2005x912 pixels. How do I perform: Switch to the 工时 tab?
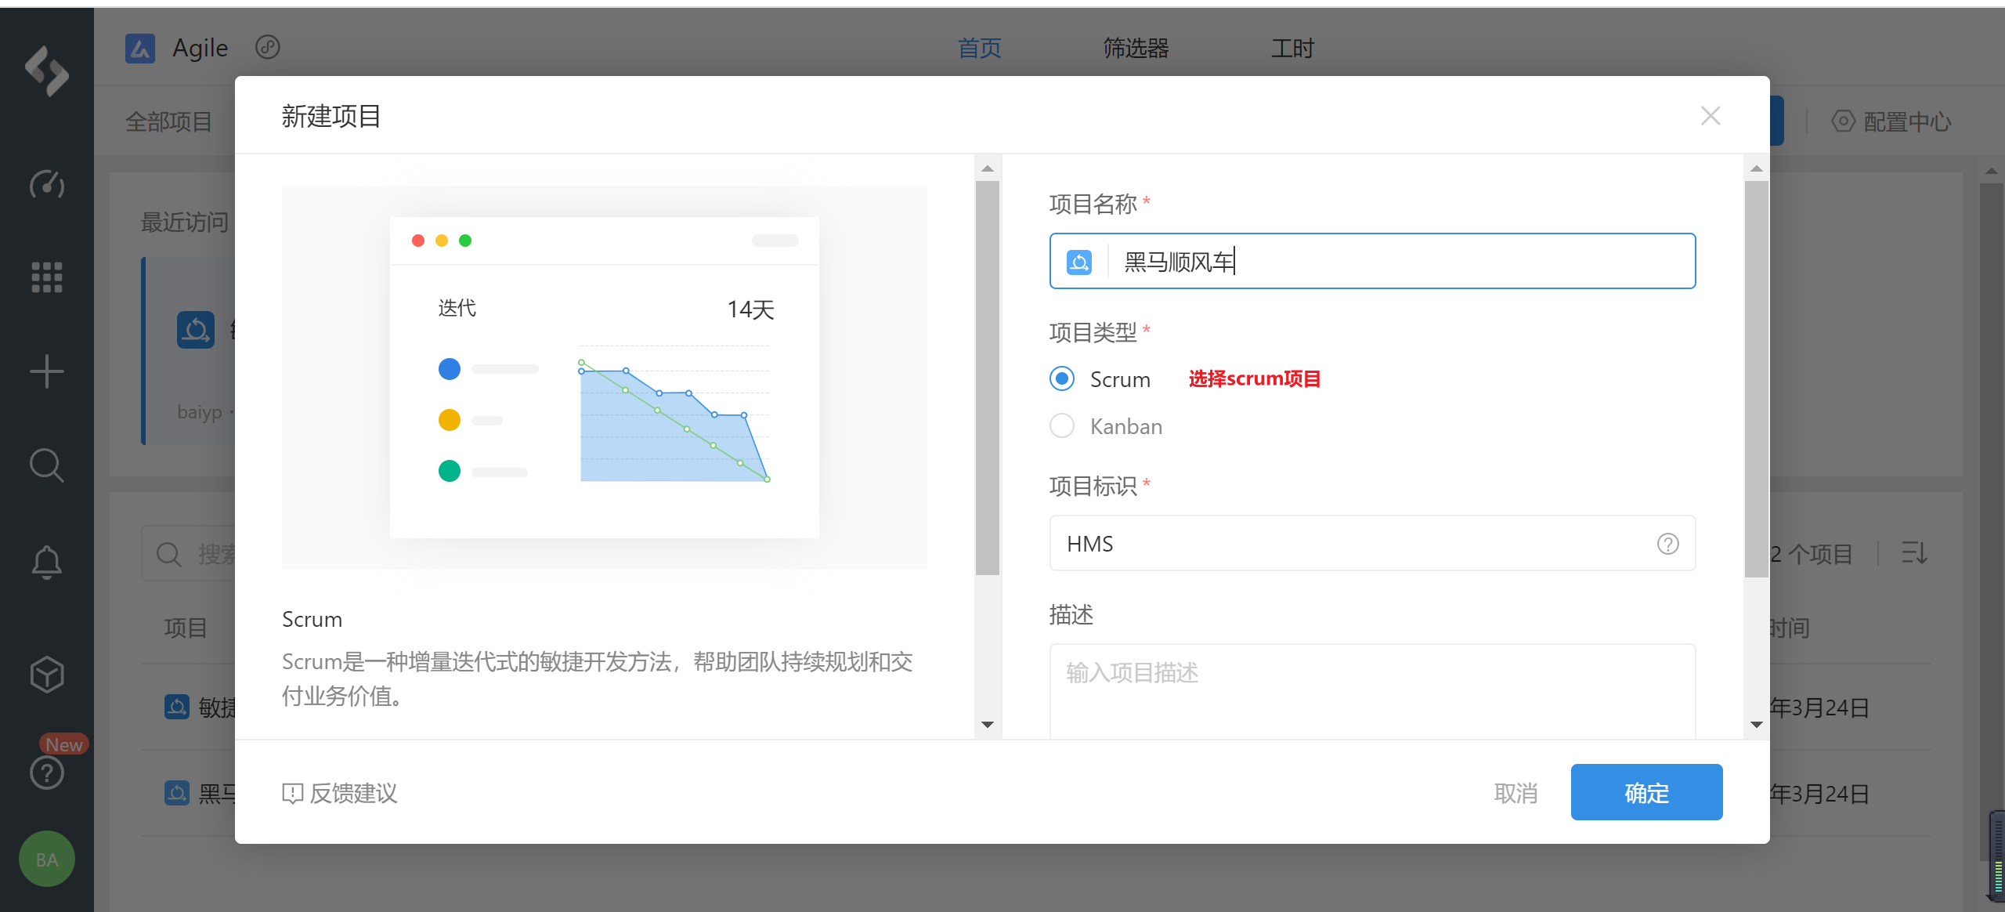(x=1292, y=49)
